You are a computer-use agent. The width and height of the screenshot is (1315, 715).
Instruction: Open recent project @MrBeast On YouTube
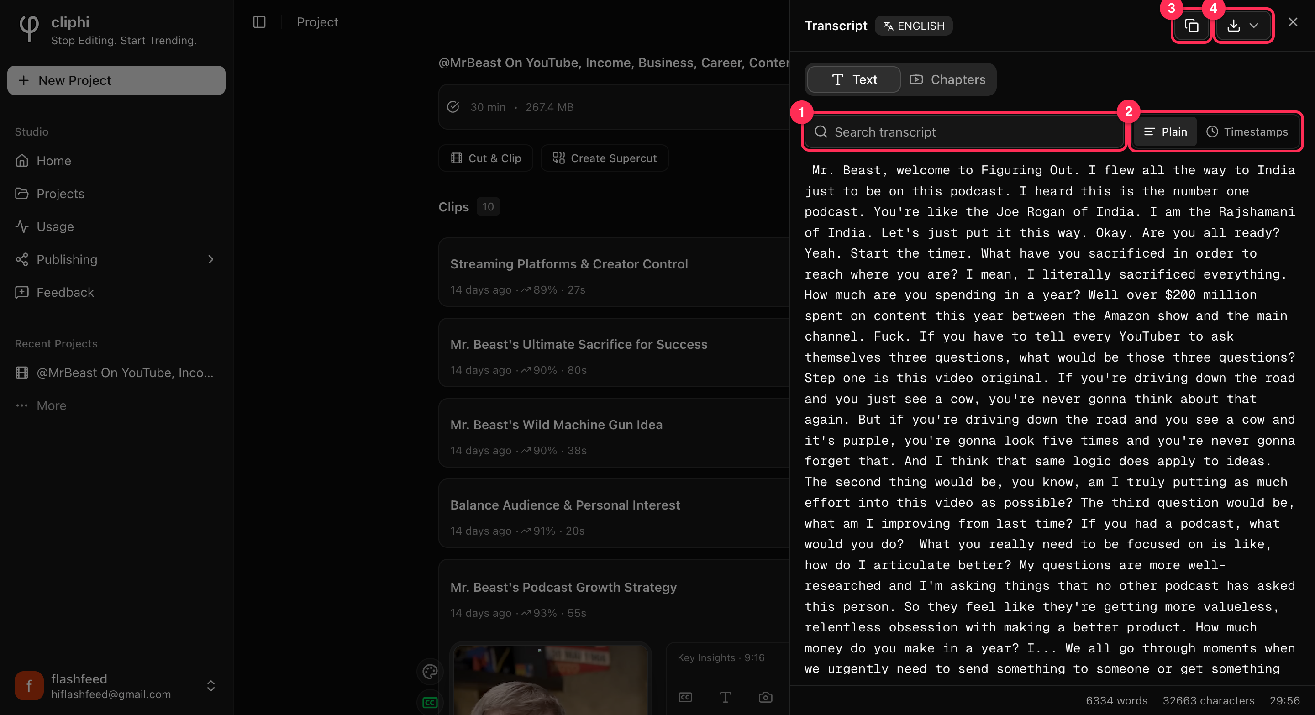pyautogui.click(x=116, y=373)
